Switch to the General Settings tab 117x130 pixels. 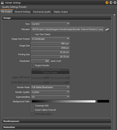coord(22,12)
